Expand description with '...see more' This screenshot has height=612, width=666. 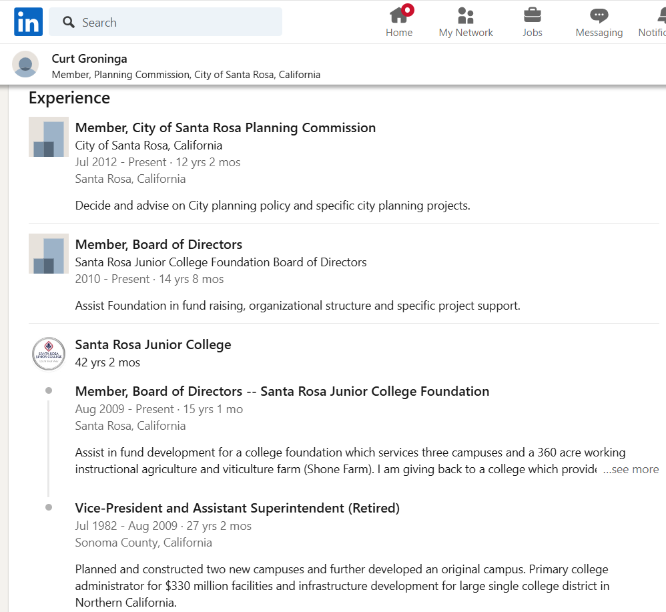tap(631, 469)
